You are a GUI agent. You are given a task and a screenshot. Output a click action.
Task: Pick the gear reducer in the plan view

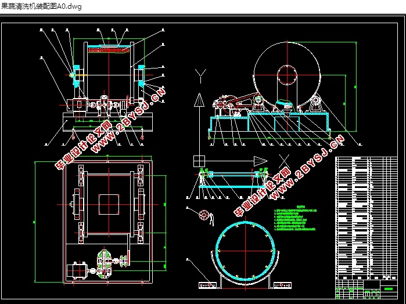coord(106,264)
